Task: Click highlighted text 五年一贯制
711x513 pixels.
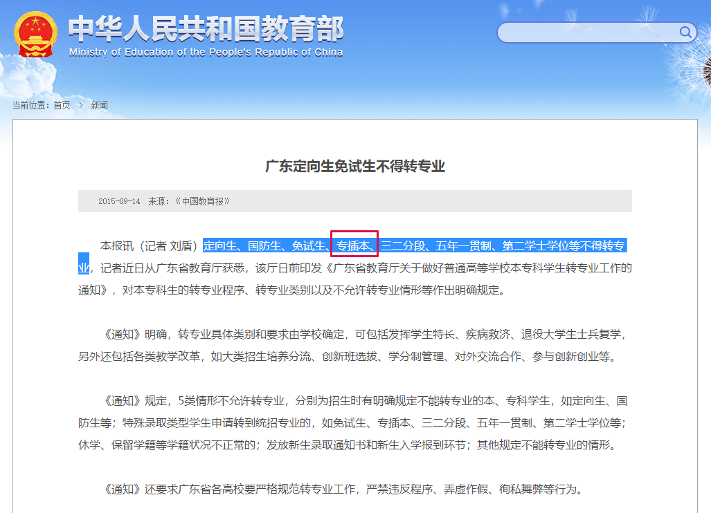Action: [x=463, y=246]
